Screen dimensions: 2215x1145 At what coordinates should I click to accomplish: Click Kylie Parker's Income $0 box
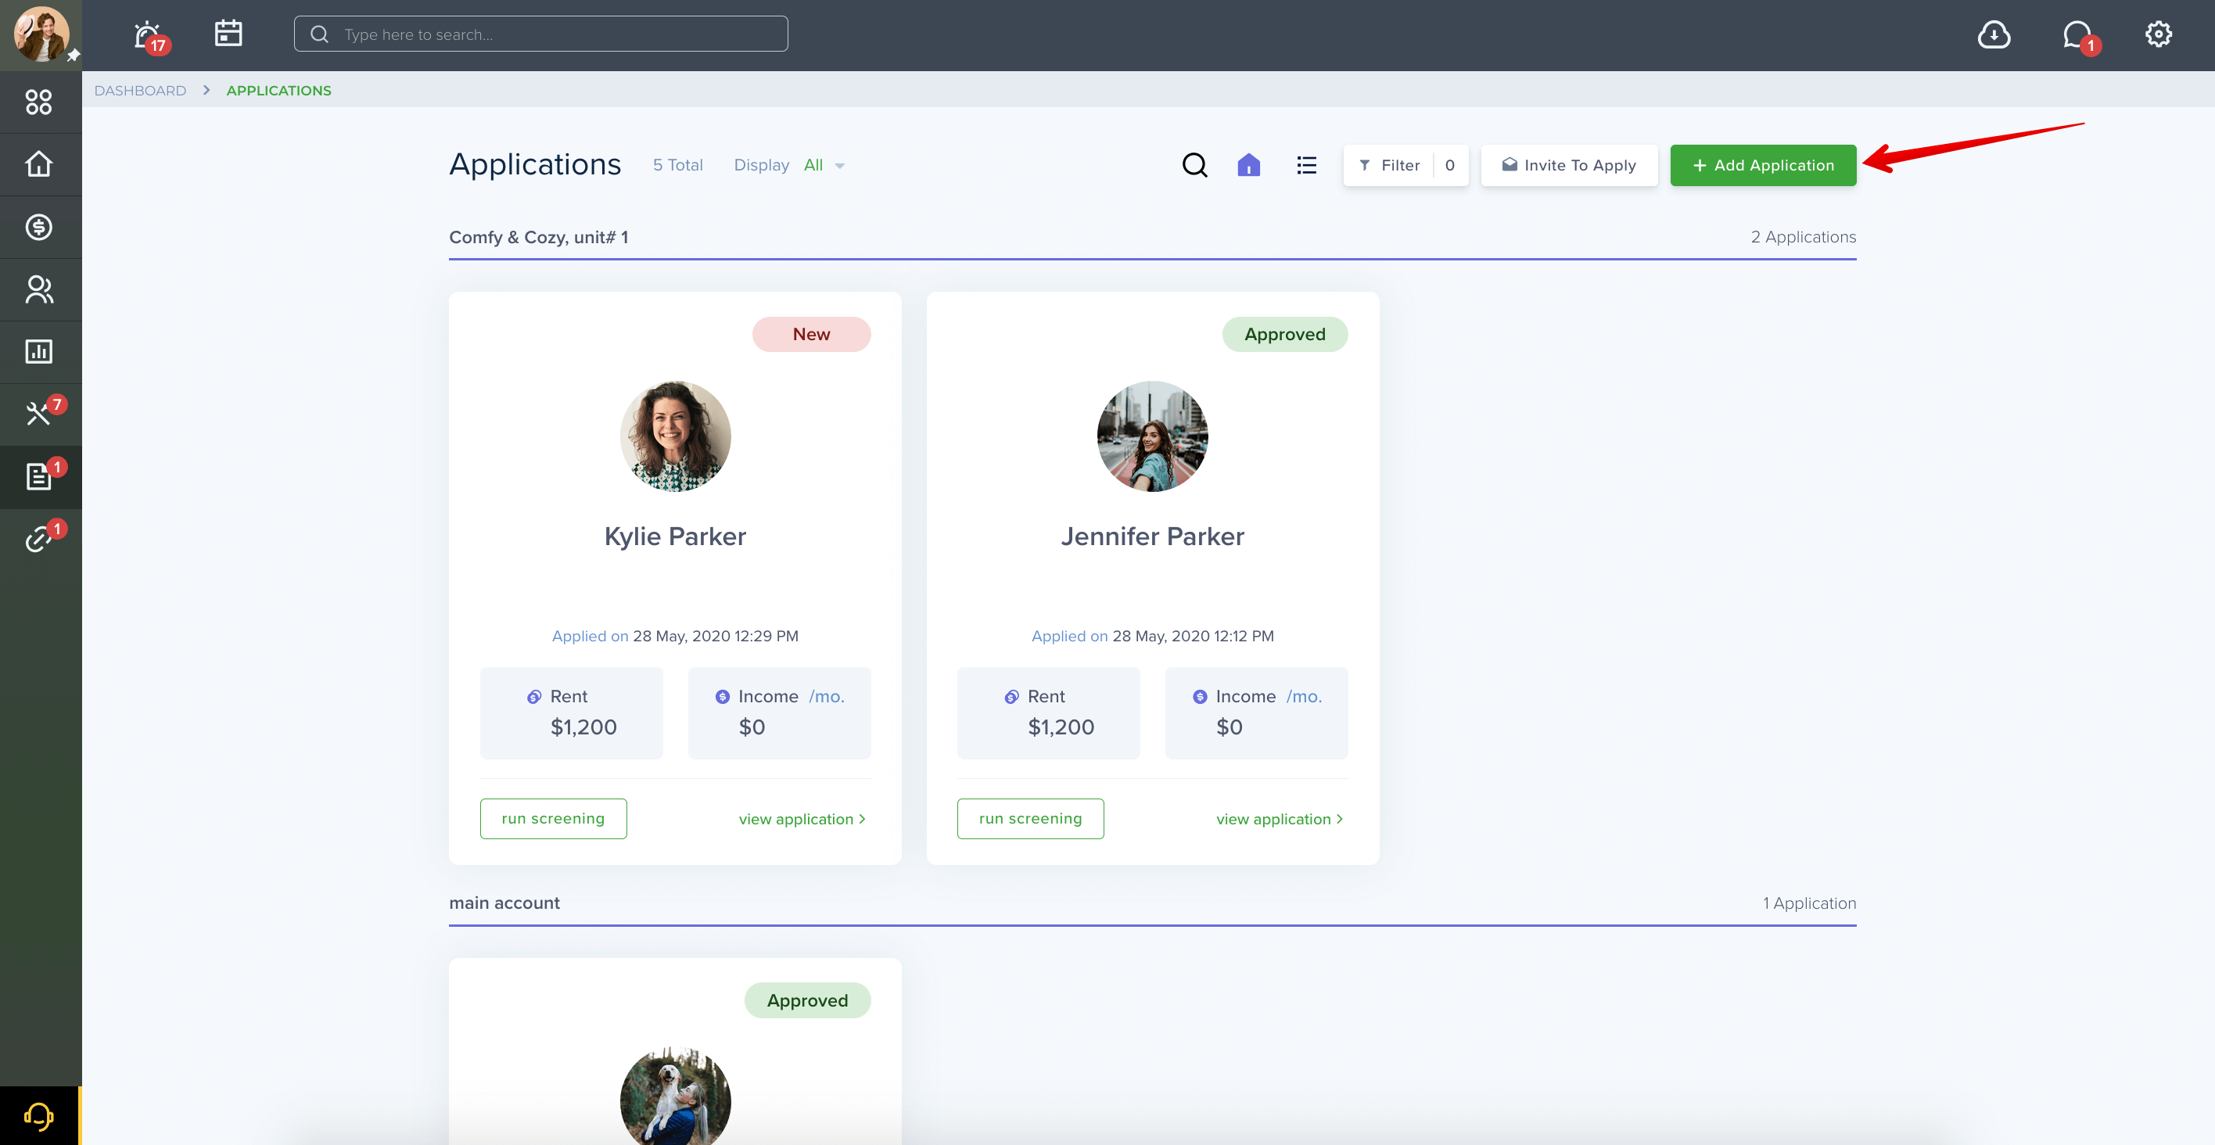(x=779, y=713)
